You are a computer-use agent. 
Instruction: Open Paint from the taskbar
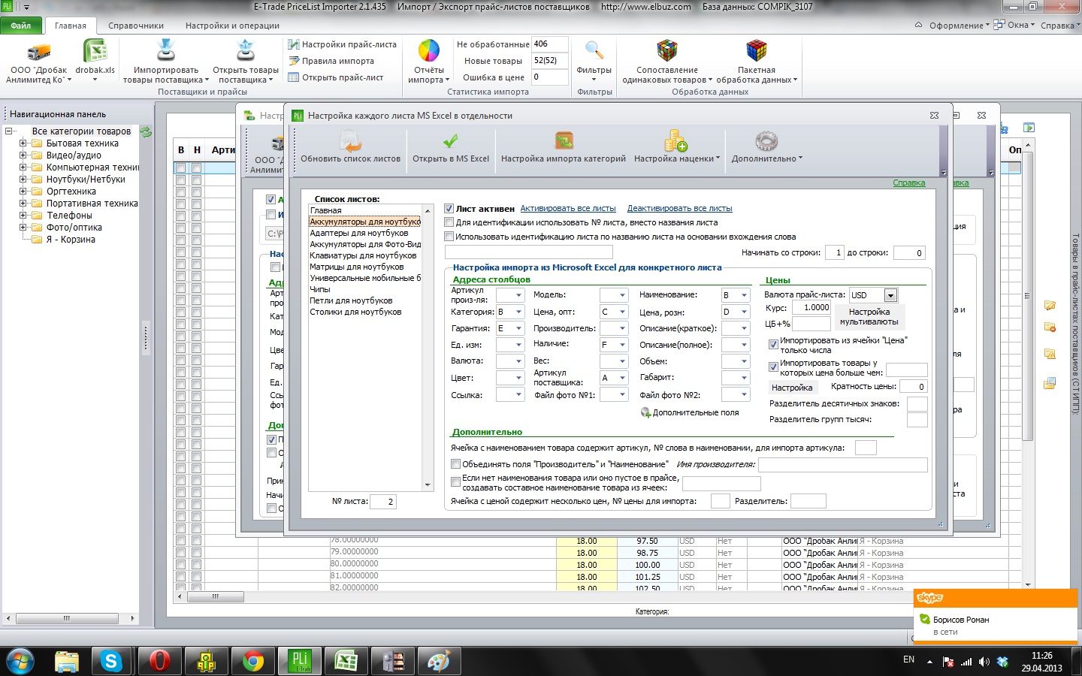pos(439,661)
